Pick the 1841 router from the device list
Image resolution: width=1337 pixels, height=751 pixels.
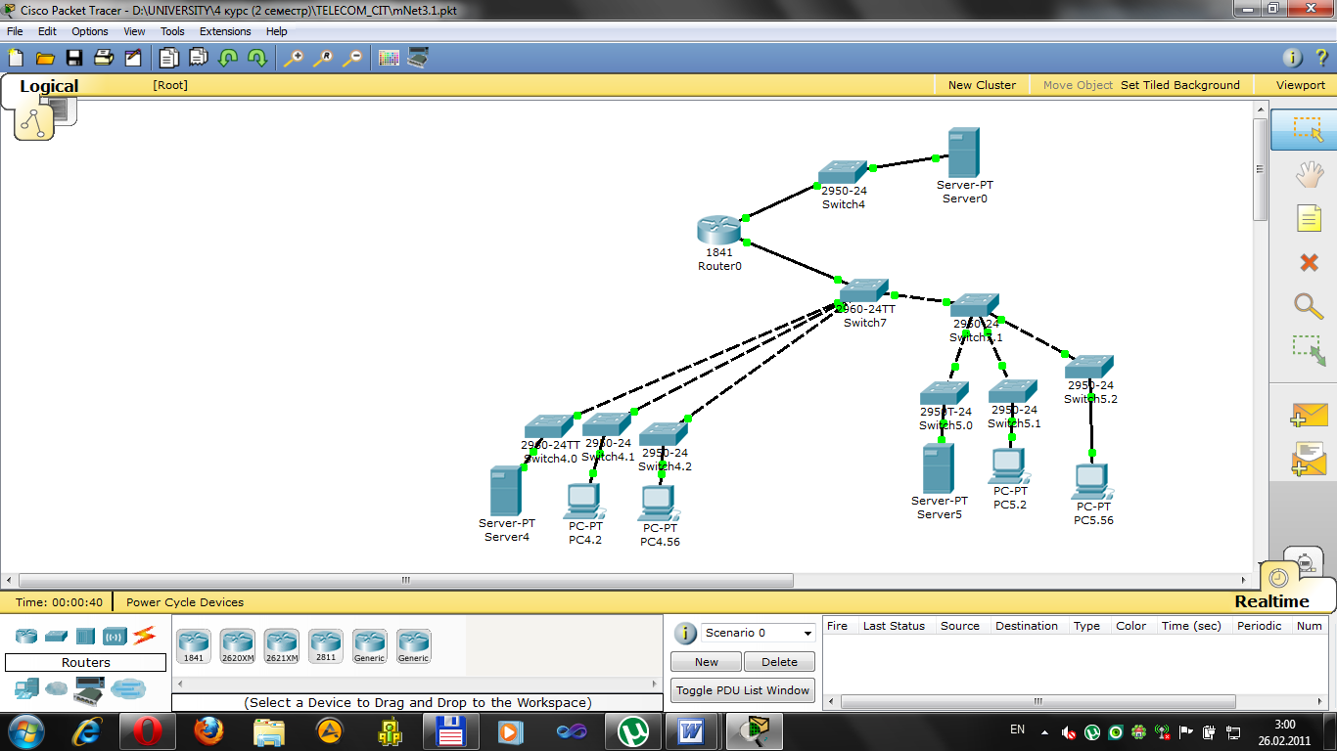point(194,646)
